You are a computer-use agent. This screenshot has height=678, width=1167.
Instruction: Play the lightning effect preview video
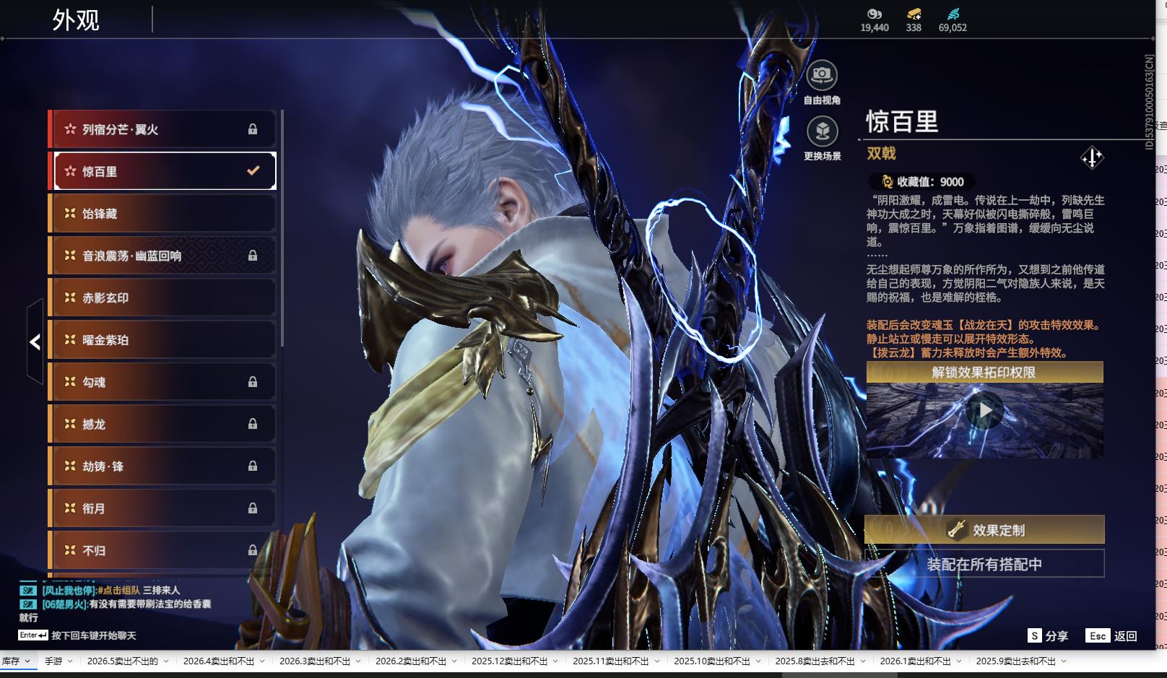984,411
